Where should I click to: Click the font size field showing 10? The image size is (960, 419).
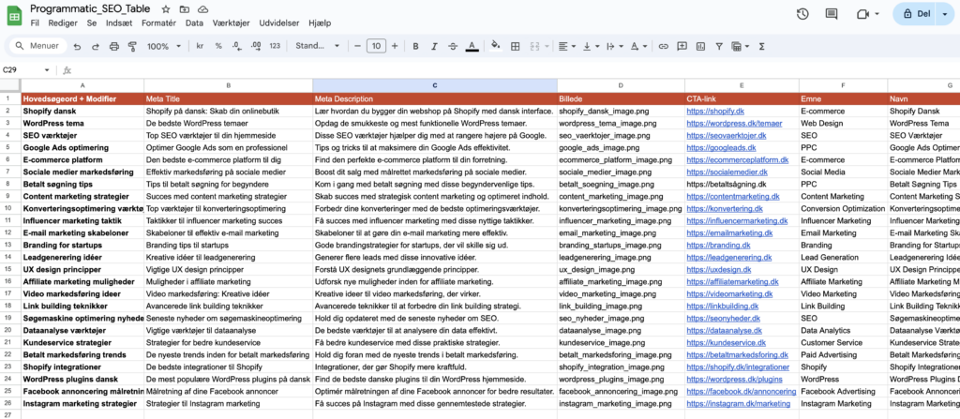point(376,46)
